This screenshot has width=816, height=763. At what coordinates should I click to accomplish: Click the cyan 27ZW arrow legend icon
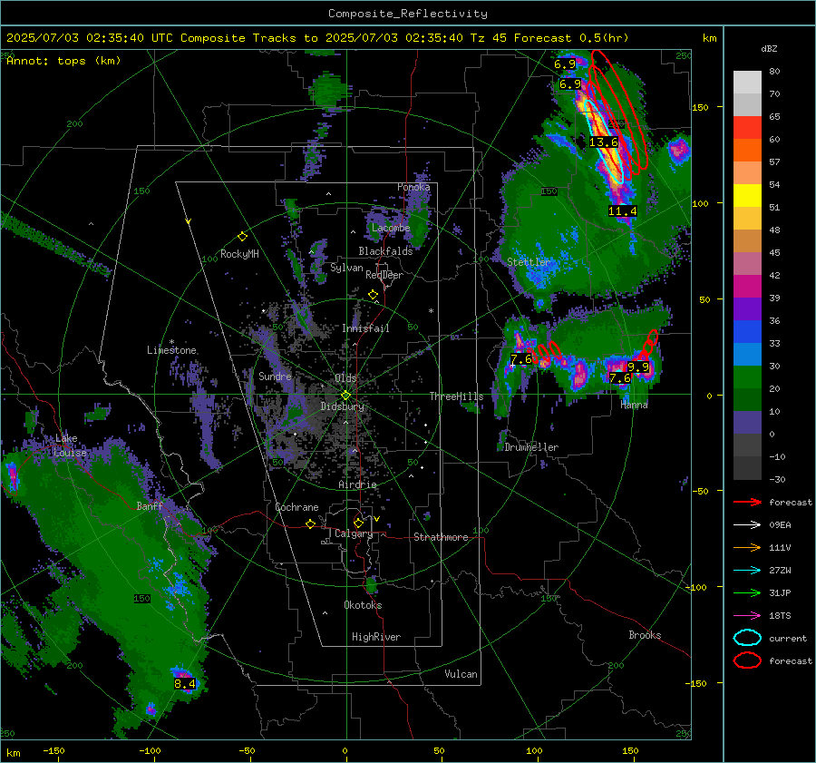pos(747,571)
